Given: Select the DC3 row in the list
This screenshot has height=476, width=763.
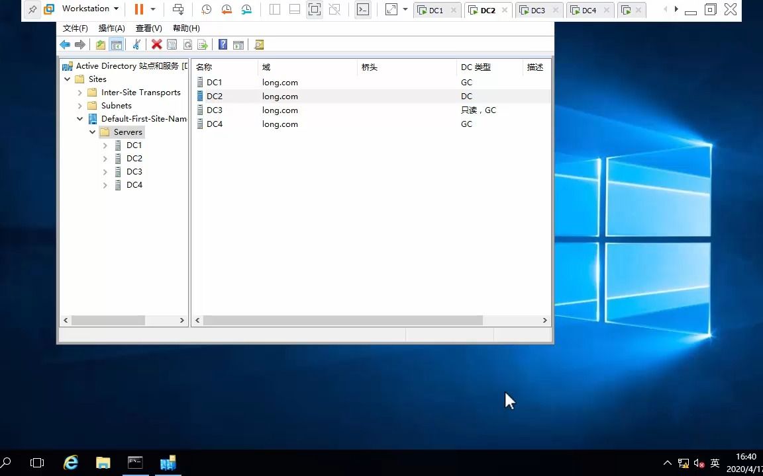Looking at the screenshot, I should tap(372, 110).
